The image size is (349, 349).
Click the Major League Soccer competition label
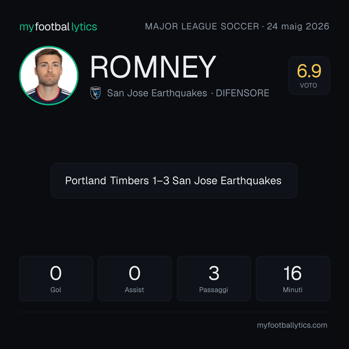[x=202, y=26]
